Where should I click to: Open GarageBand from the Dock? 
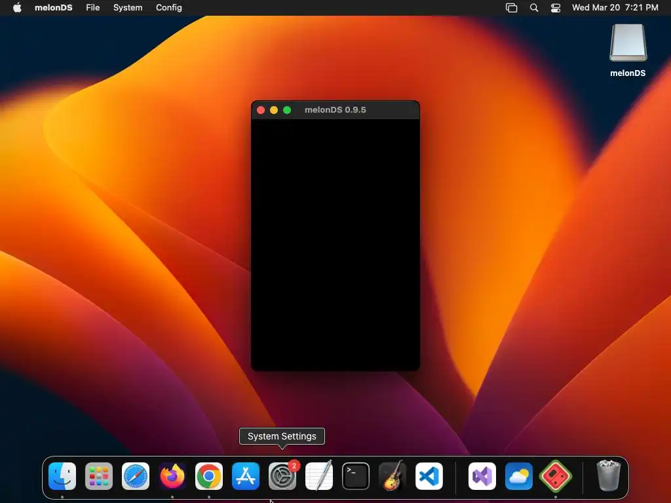click(393, 475)
